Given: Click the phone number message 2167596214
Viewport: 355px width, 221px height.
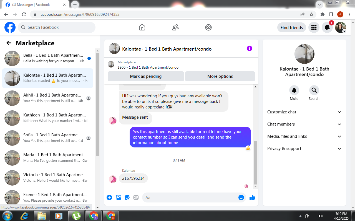Looking at the screenshot, I should click(x=133, y=178).
